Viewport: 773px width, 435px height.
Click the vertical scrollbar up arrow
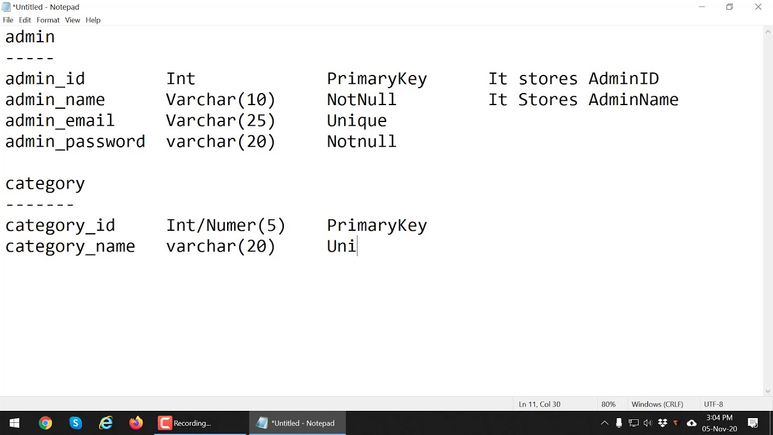click(x=768, y=31)
